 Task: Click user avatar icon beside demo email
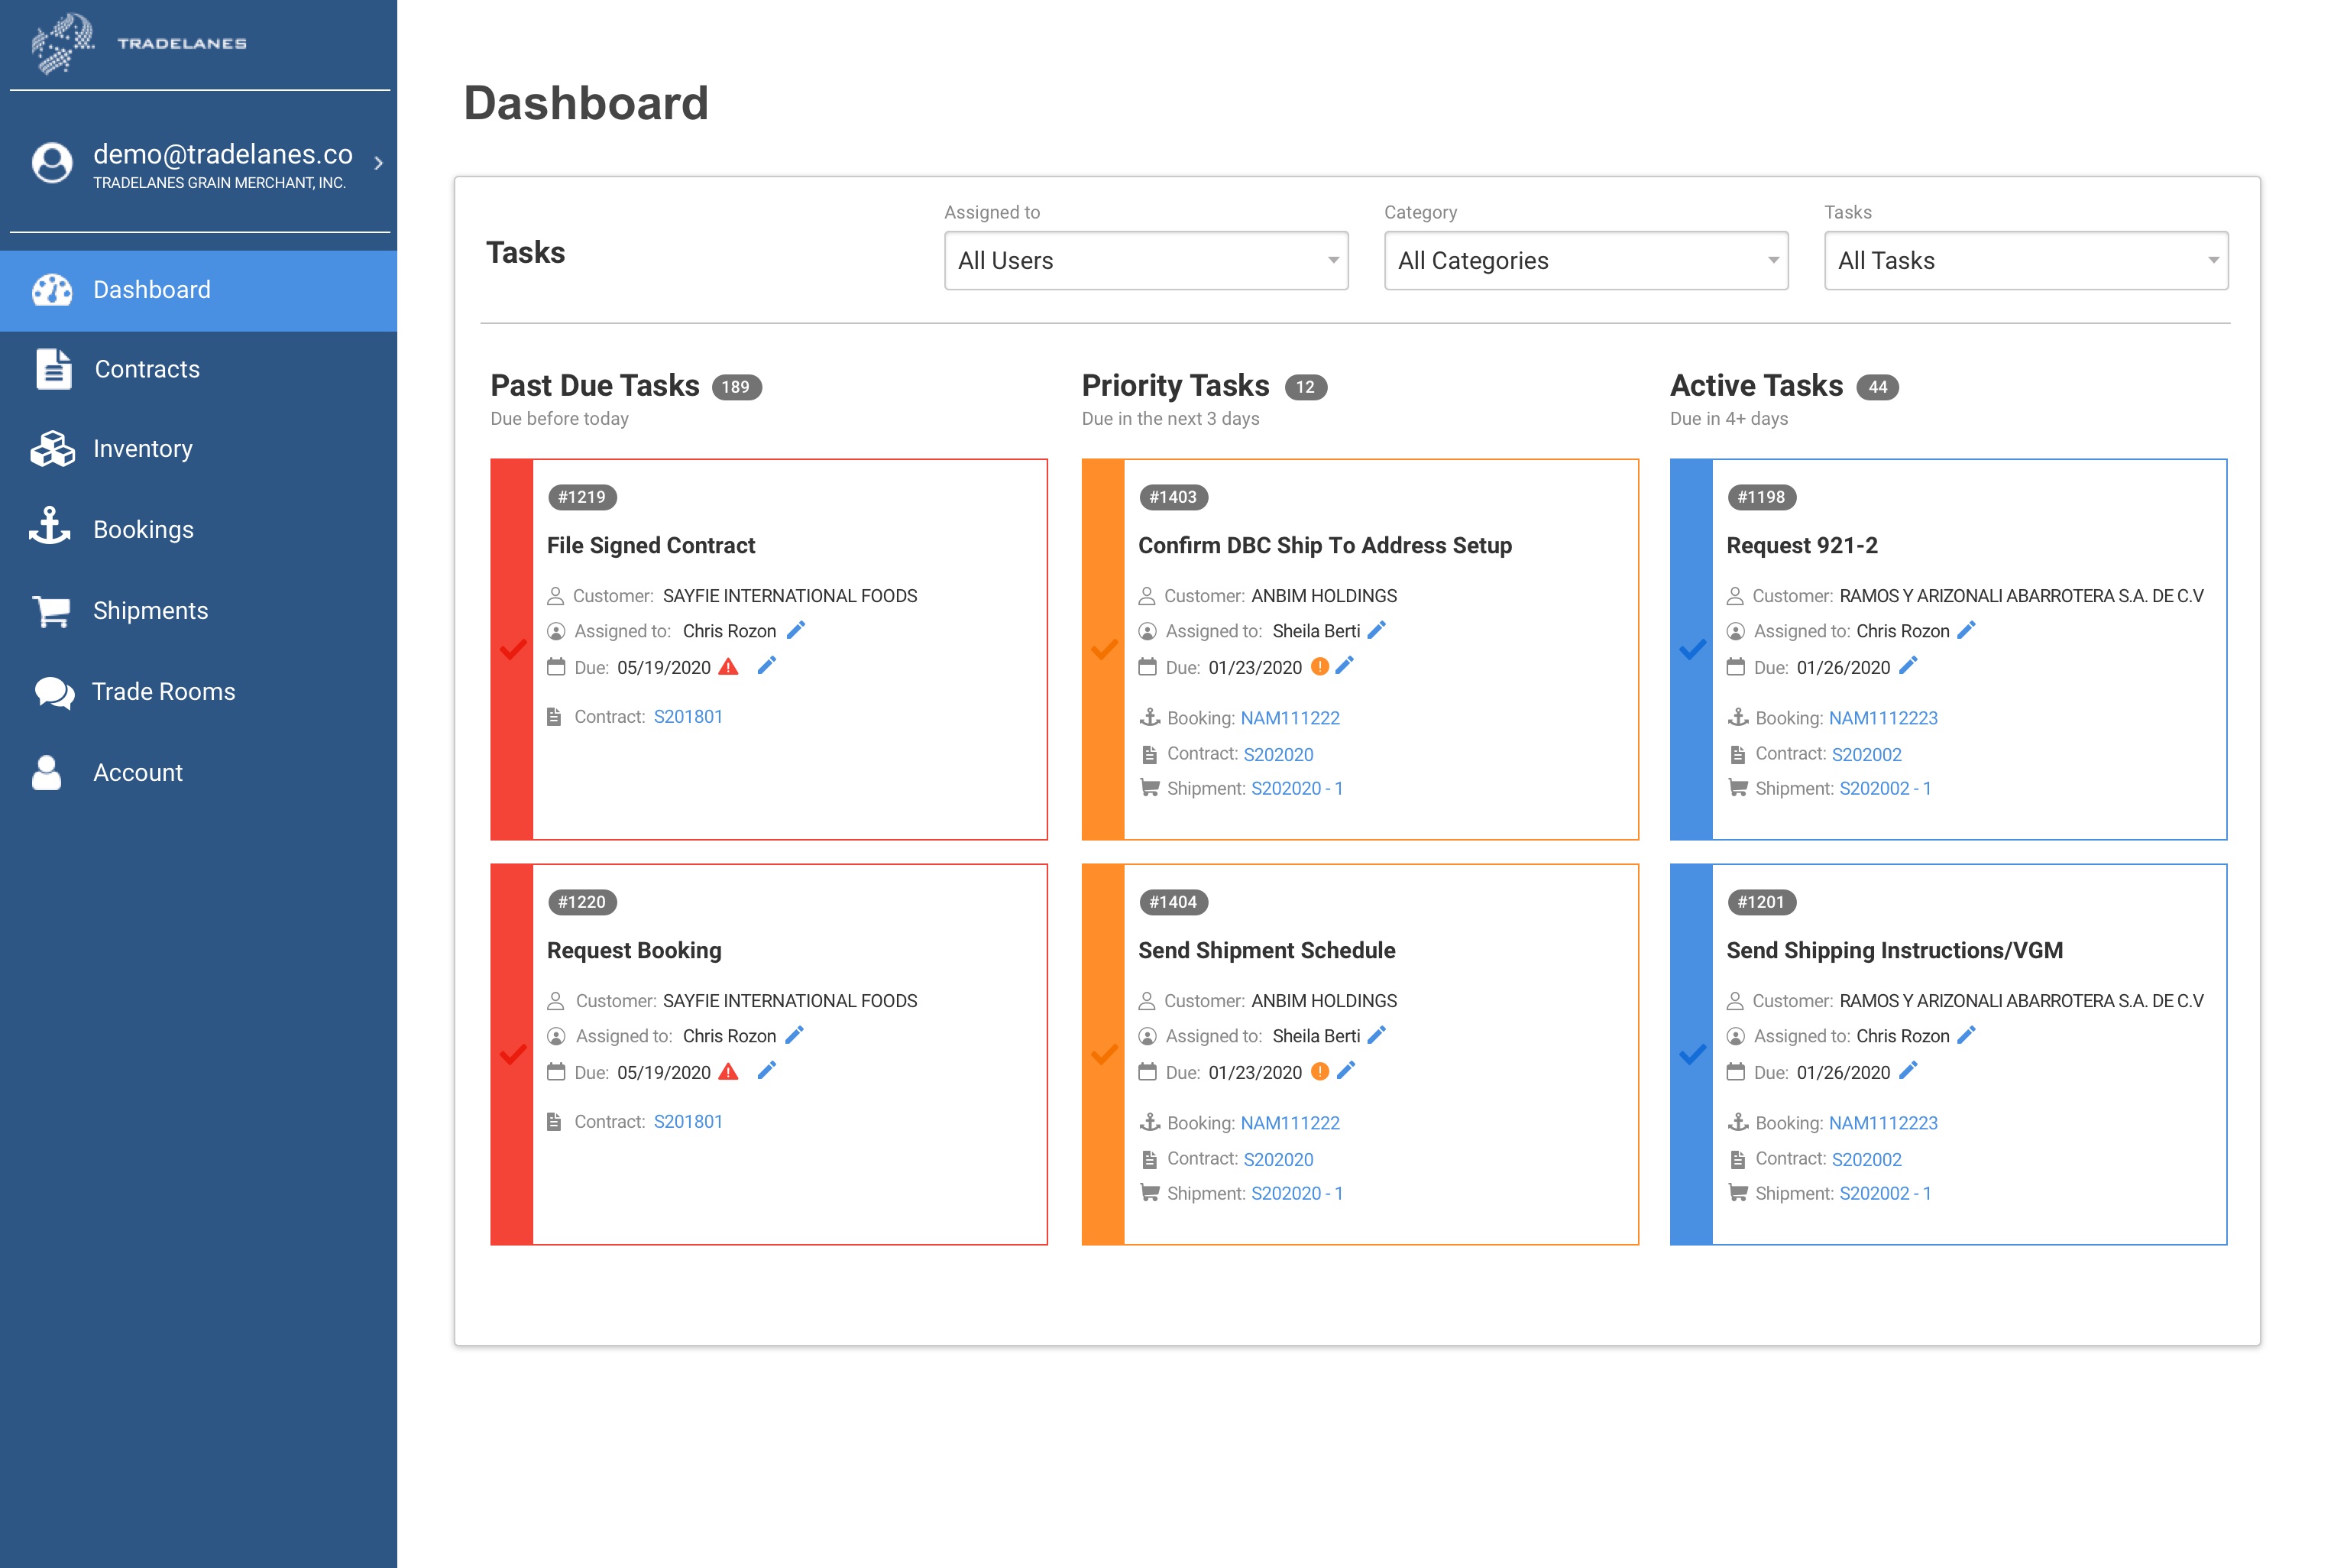point(52,163)
